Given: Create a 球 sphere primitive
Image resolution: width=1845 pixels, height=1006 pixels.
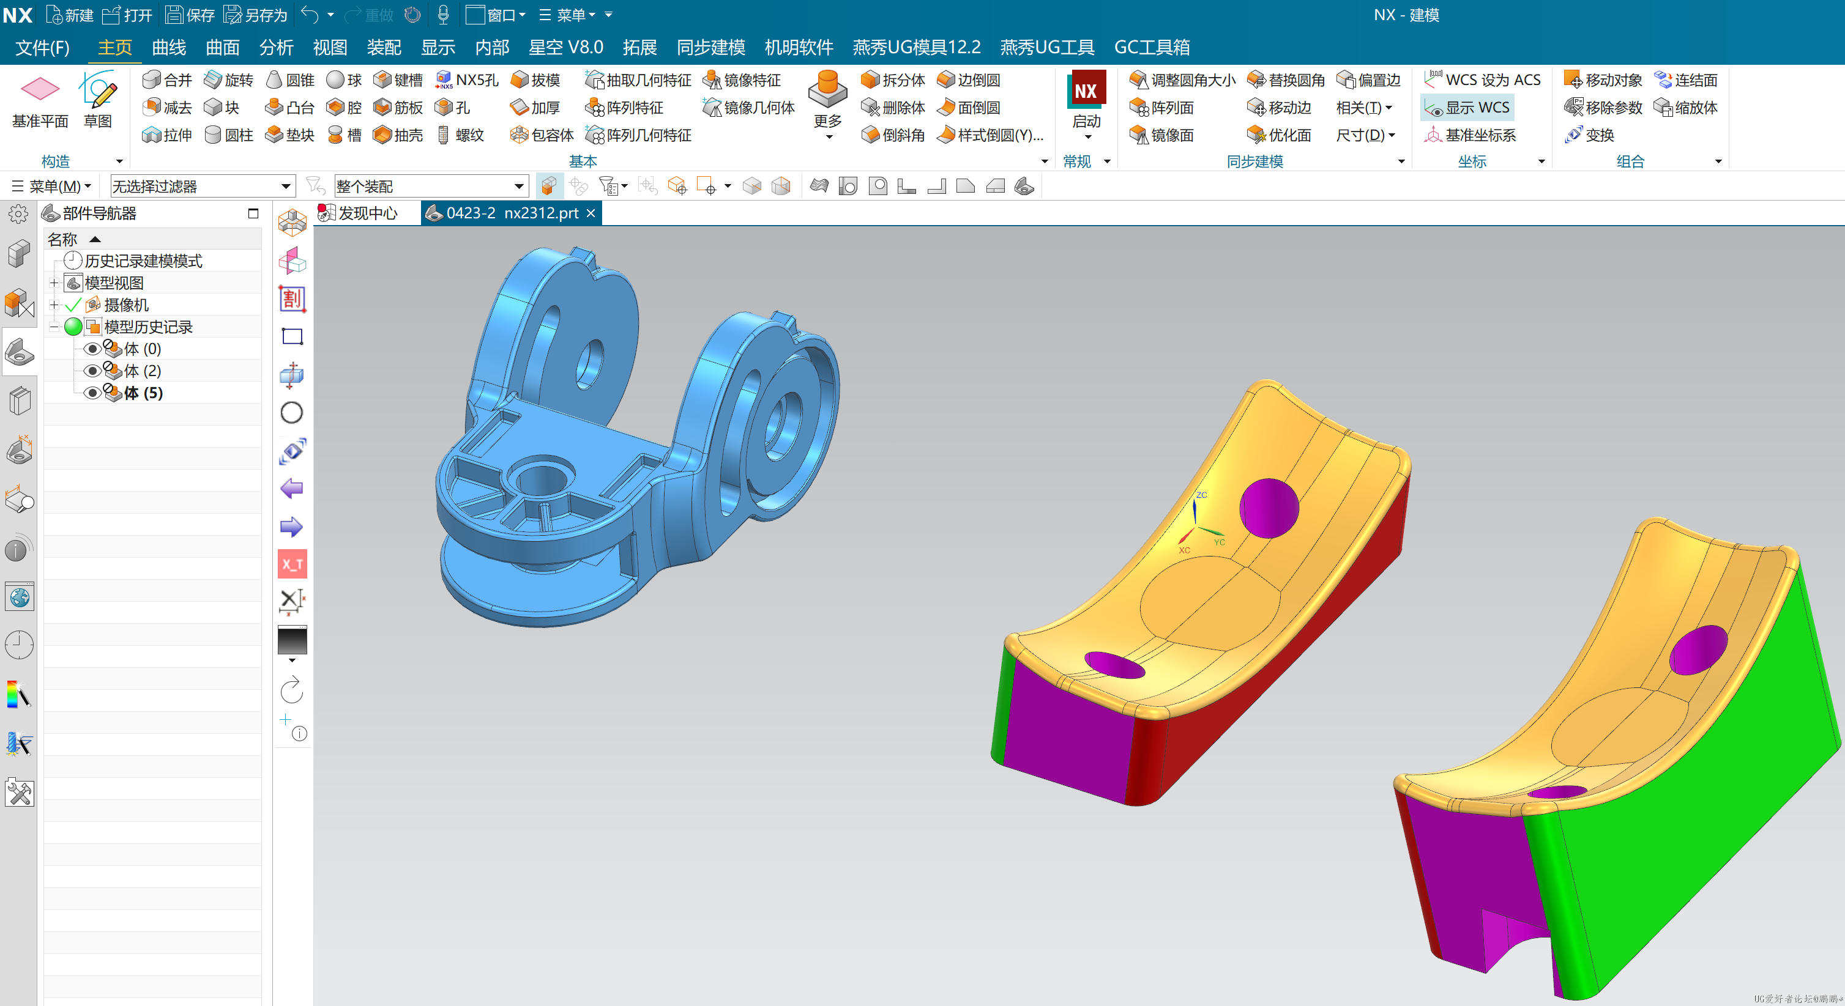Looking at the screenshot, I should click(x=344, y=80).
